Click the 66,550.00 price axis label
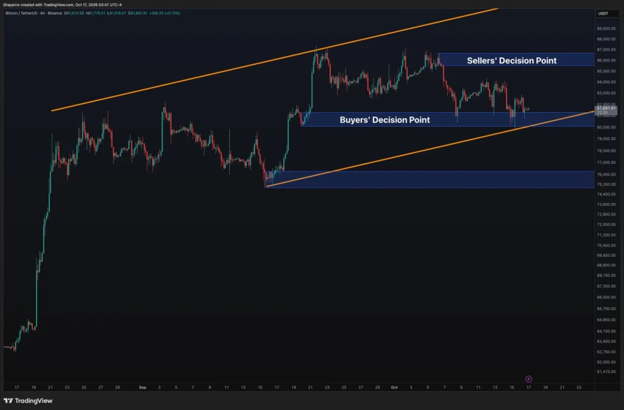This screenshot has height=410, width=624. (x=606, y=297)
